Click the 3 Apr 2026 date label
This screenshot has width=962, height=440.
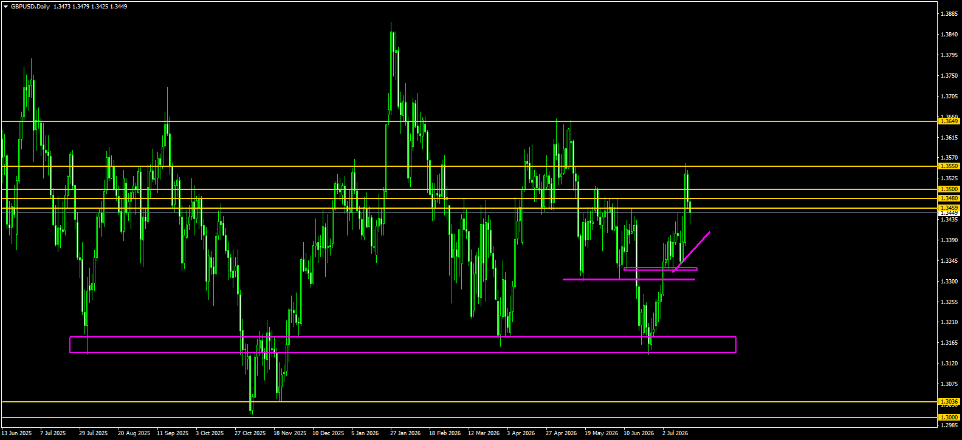(x=521, y=433)
